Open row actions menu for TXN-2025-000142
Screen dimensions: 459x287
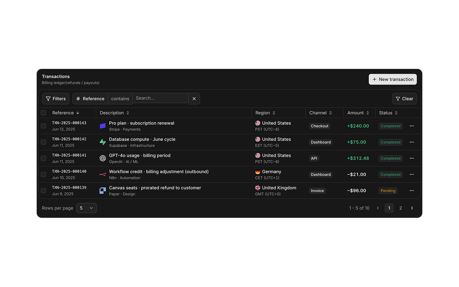coord(412,142)
